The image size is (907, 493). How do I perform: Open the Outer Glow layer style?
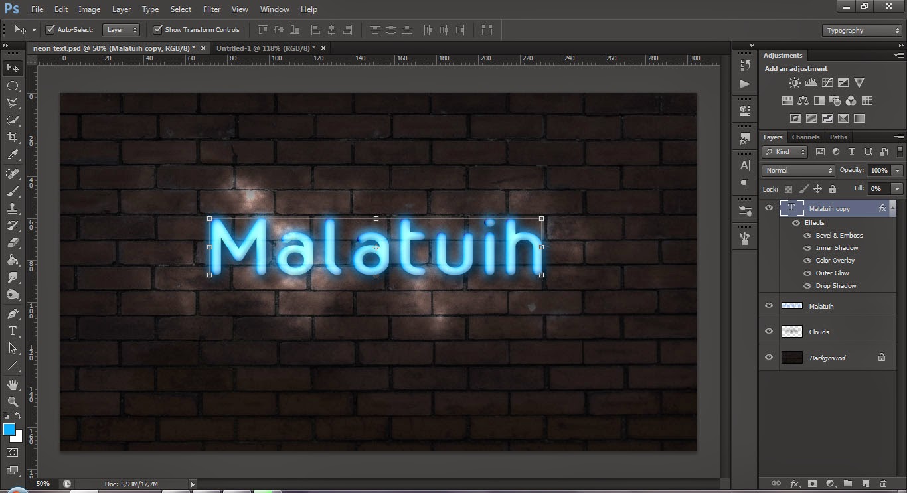pyautogui.click(x=832, y=273)
